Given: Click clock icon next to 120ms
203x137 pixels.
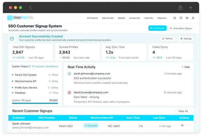Looking at the screenshot, I should coord(48,88).
